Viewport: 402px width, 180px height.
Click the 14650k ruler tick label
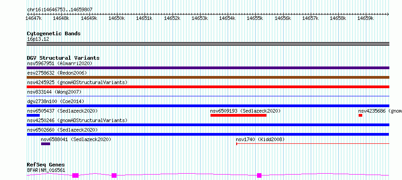coord(117,18)
